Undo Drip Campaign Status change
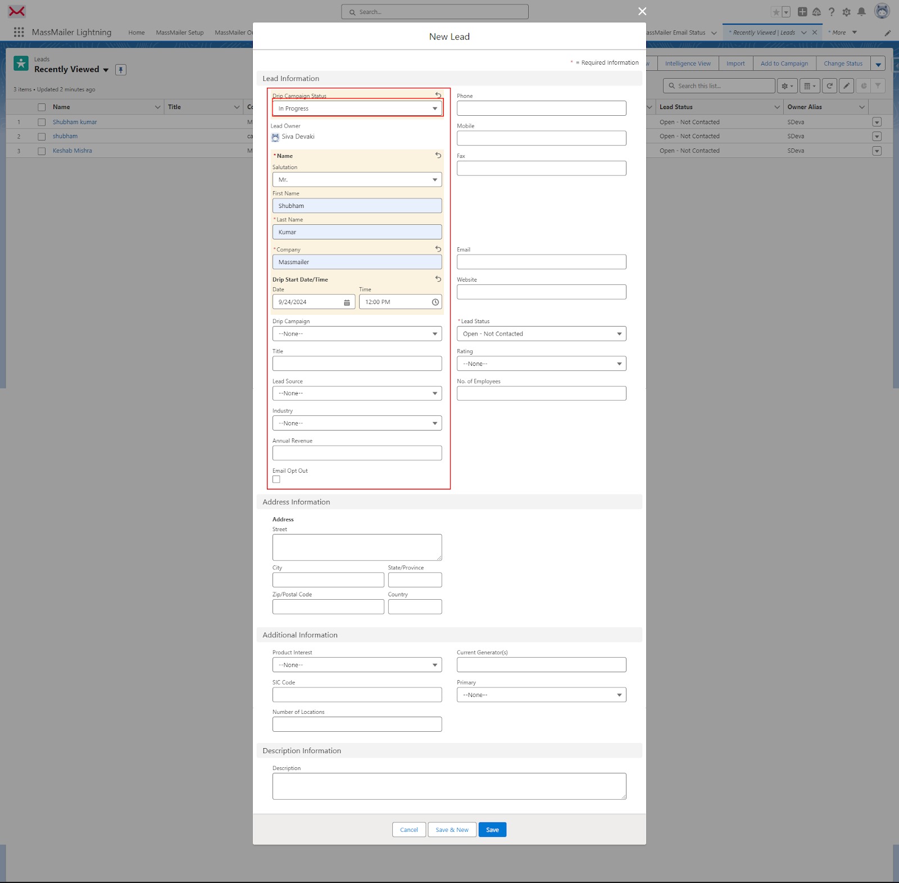This screenshot has width=899, height=883. pyautogui.click(x=438, y=95)
